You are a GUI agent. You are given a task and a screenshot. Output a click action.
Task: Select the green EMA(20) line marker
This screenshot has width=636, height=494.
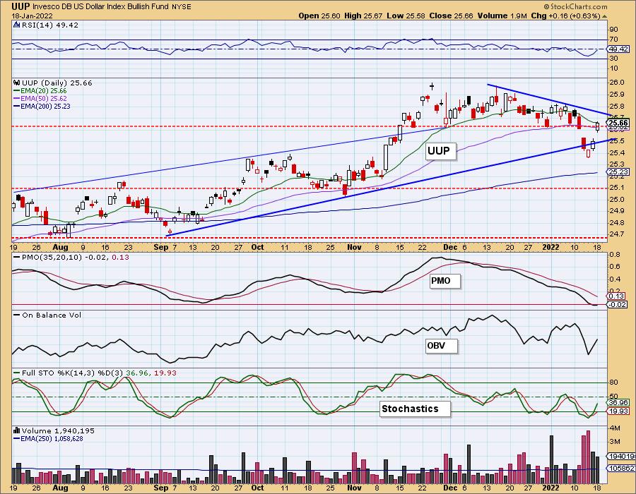[x=17, y=91]
